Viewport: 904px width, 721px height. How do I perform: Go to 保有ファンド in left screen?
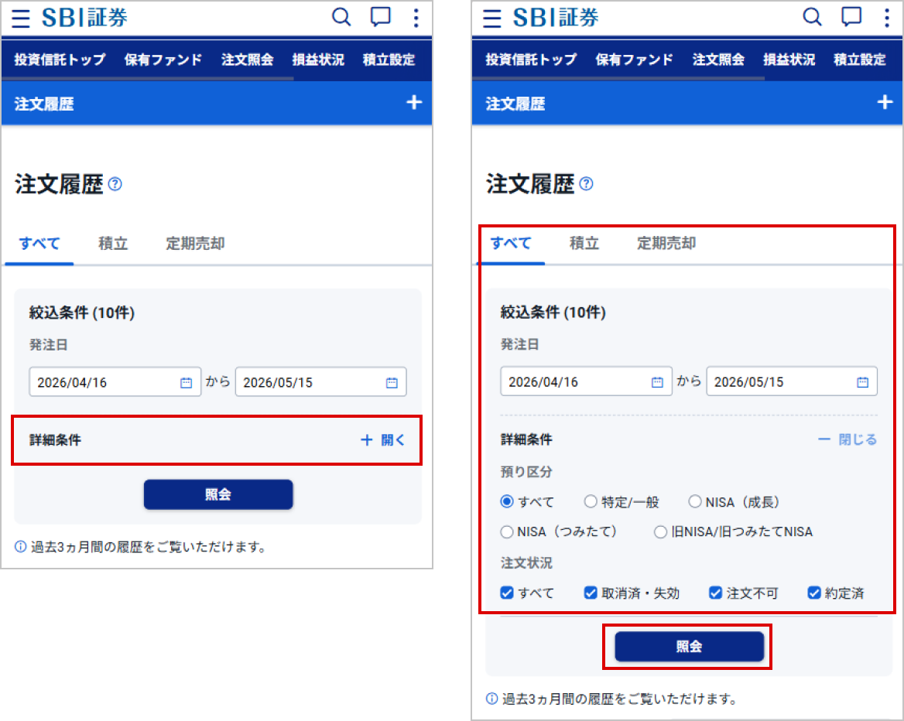(x=163, y=60)
